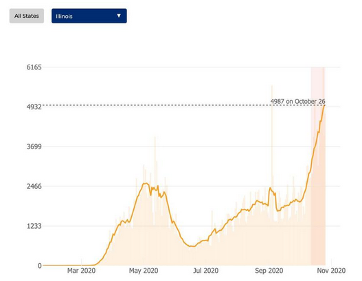Click the Nov 2020 axis label

pyautogui.click(x=331, y=271)
